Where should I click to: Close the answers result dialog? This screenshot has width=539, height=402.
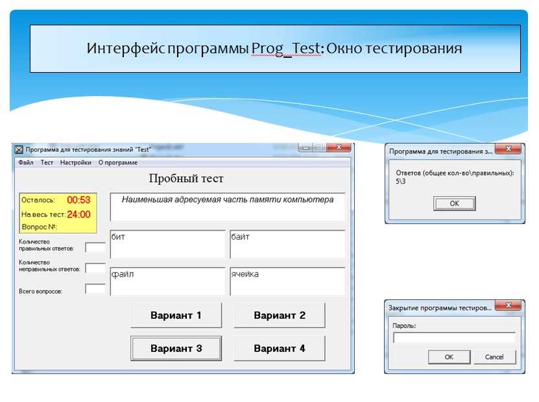[x=509, y=149]
